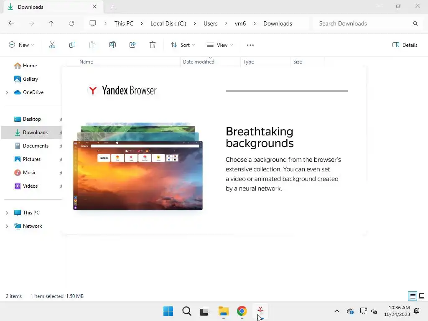Screen dimensions: 428x321
Task: Open Desktop quick access folder
Action: coord(32,119)
